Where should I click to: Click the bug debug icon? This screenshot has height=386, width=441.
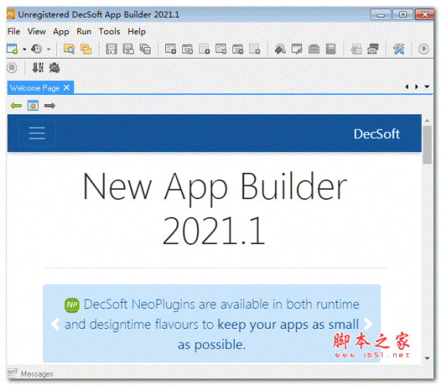54,67
